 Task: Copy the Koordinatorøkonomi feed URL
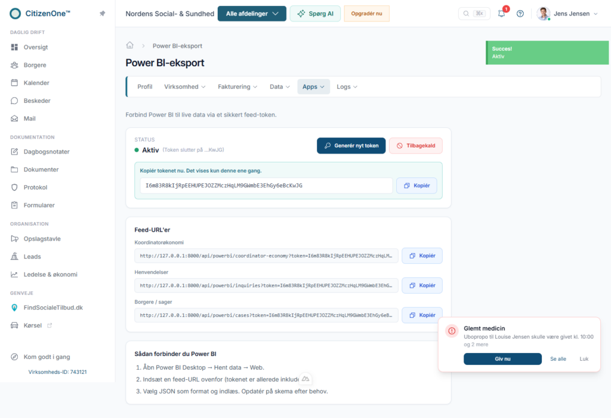422,256
